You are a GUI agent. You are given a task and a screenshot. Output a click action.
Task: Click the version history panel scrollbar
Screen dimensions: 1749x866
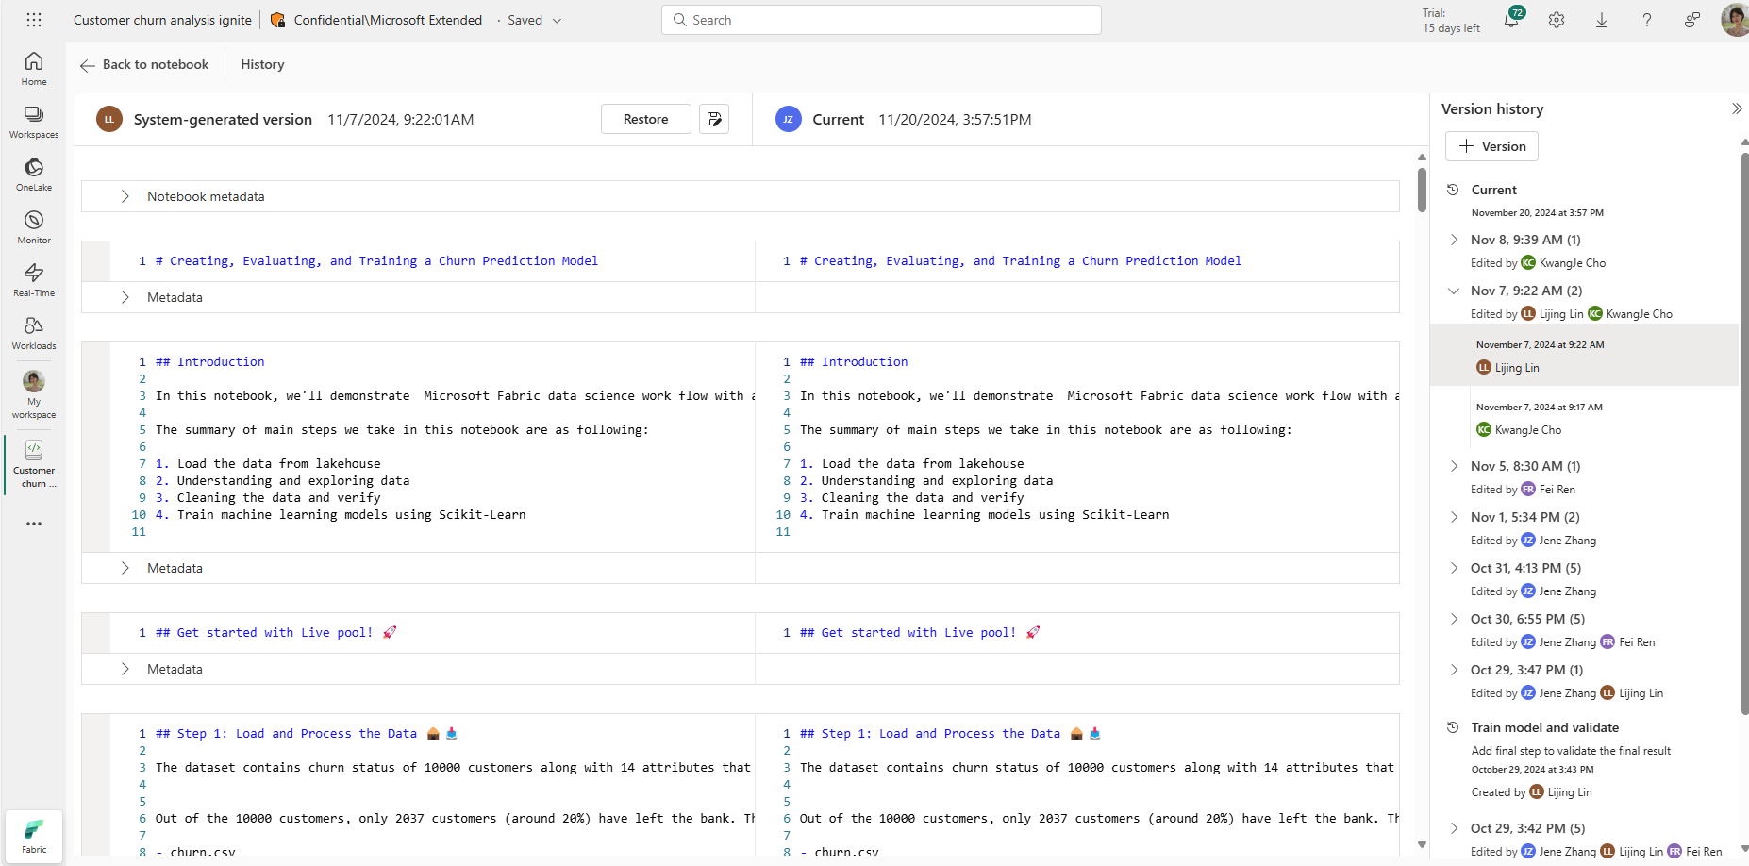click(1744, 434)
